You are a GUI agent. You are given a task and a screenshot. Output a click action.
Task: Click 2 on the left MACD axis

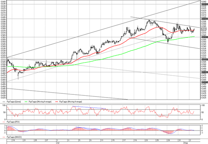pyautogui.click(x=5, y=126)
